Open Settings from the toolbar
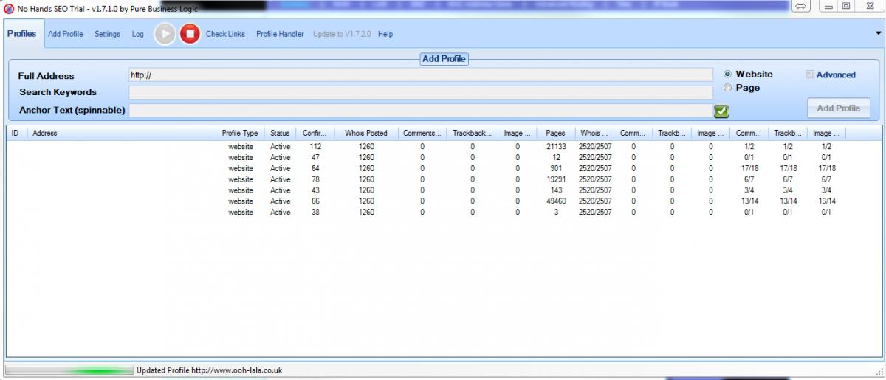The image size is (886, 380). point(107,34)
